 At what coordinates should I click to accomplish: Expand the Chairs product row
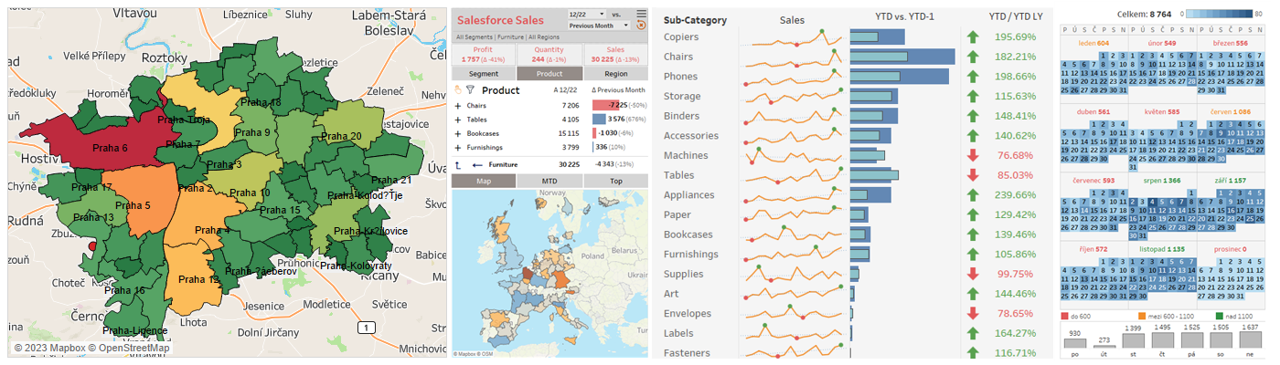point(457,106)
